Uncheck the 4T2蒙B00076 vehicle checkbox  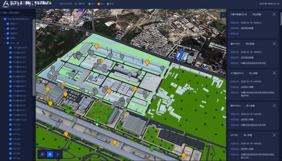coord(10,76)
